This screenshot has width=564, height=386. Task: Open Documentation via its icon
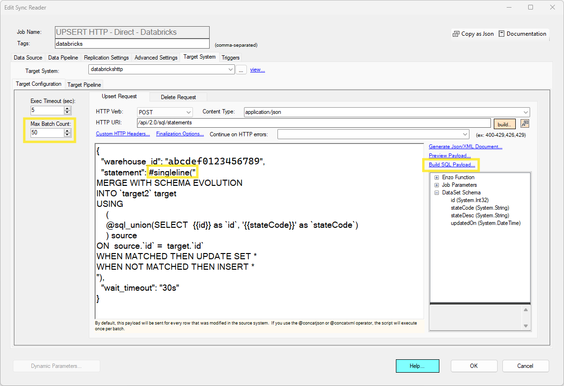[501, 34]
